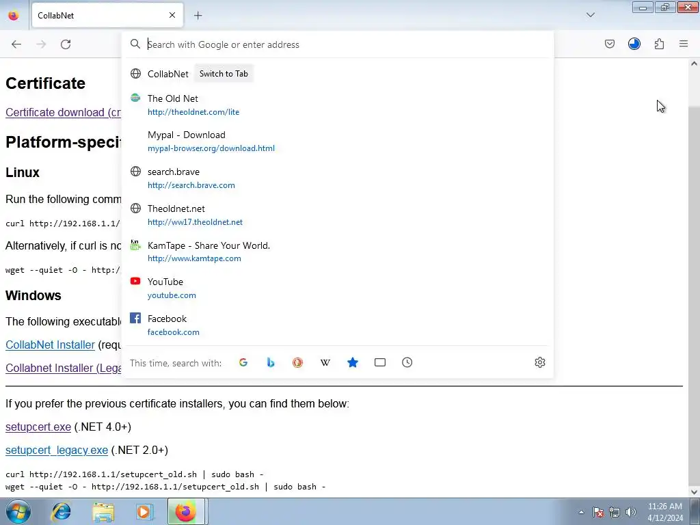Open the Windows Start button
This screenshot has width=700, height=525.
point(18,511)
